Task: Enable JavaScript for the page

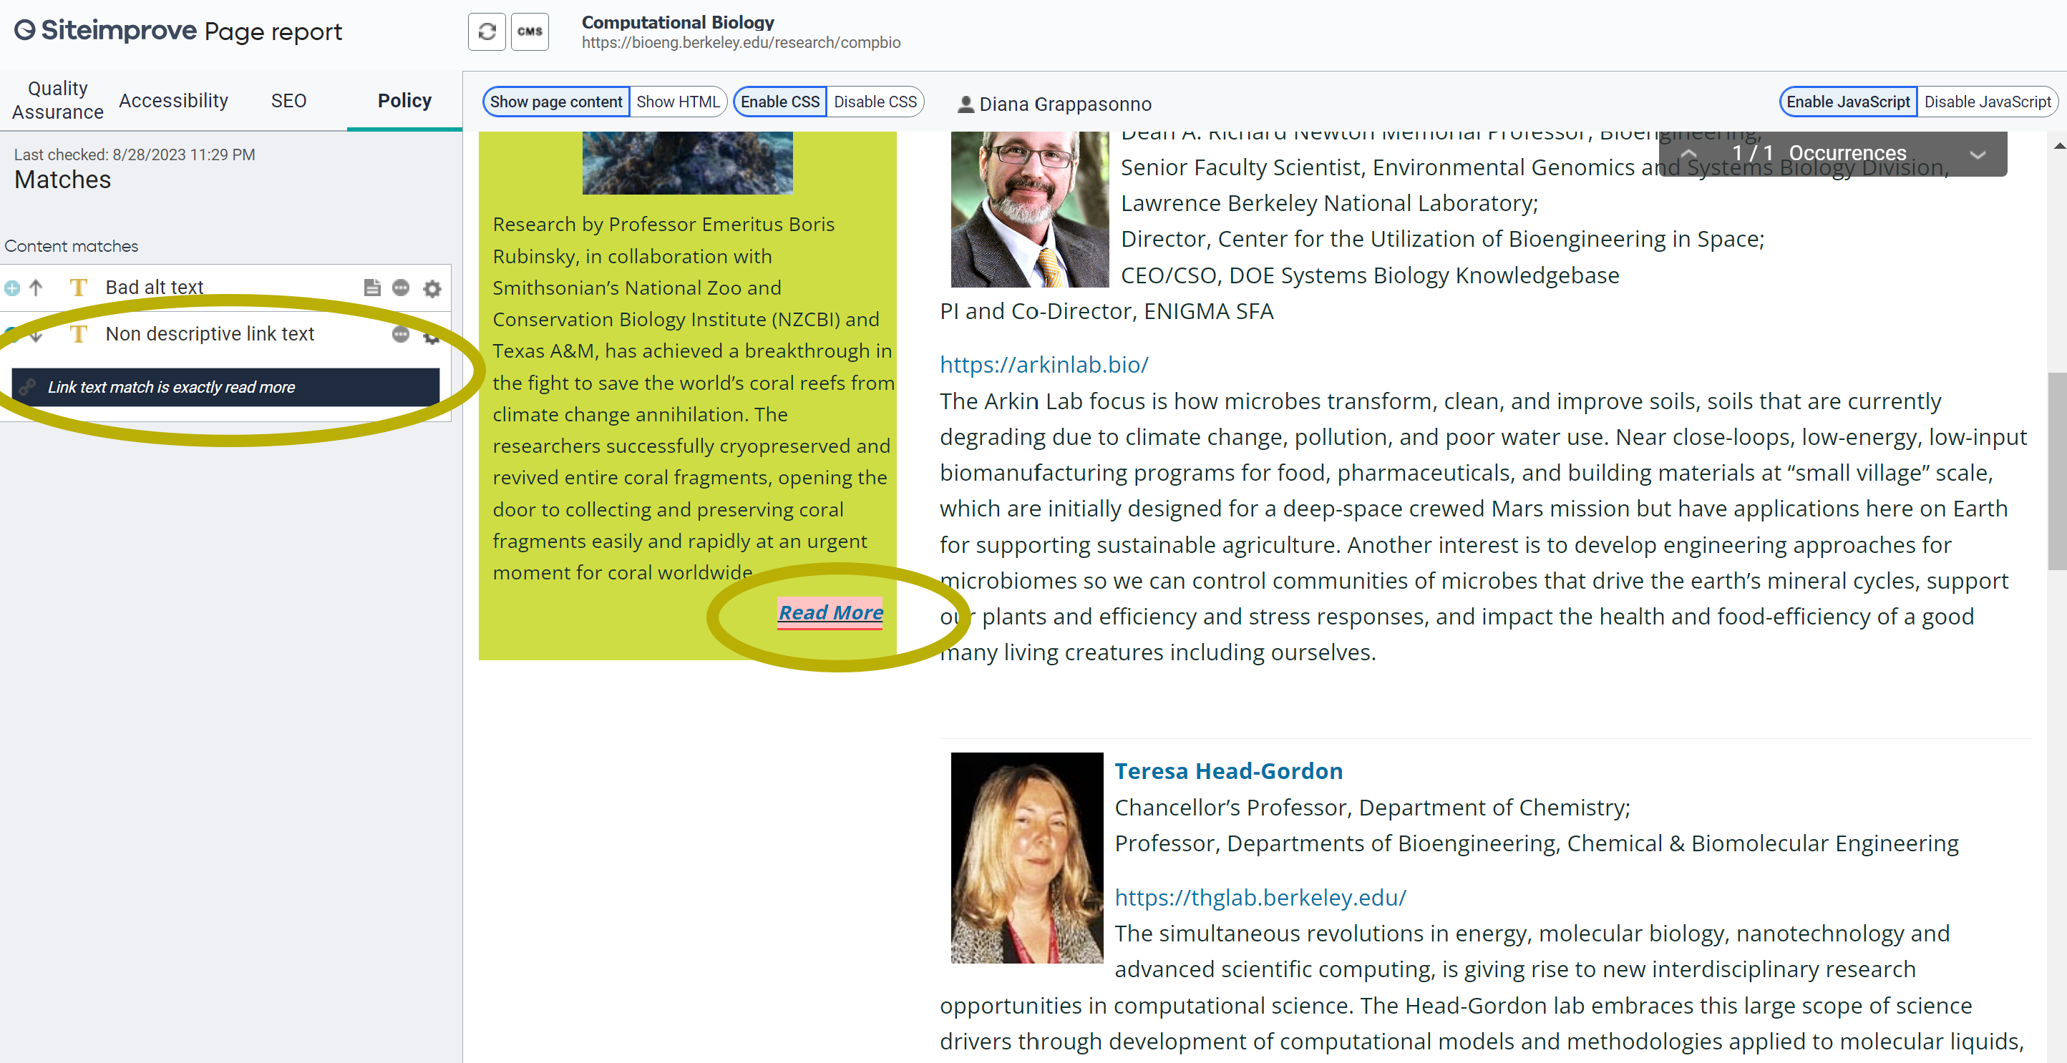Action: coord(1847,101)
